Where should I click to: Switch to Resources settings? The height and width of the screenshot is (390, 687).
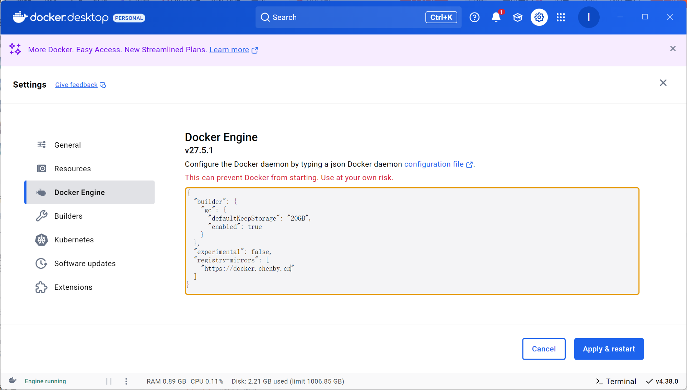[72, 169]
